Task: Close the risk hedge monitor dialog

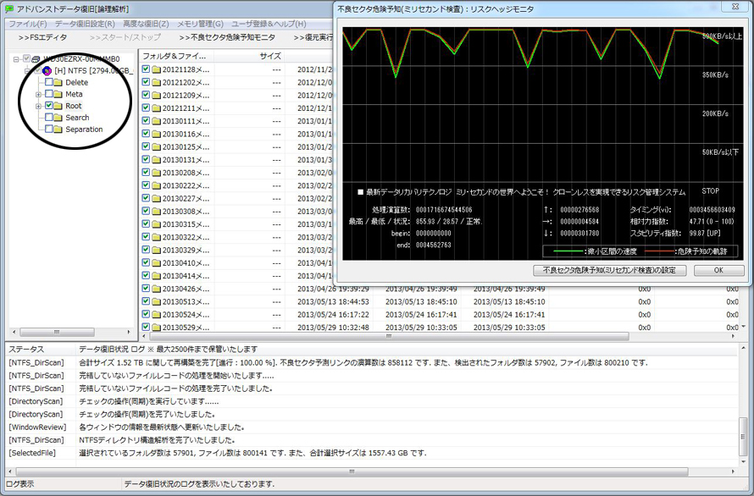Action: click(x=735, y=7)
